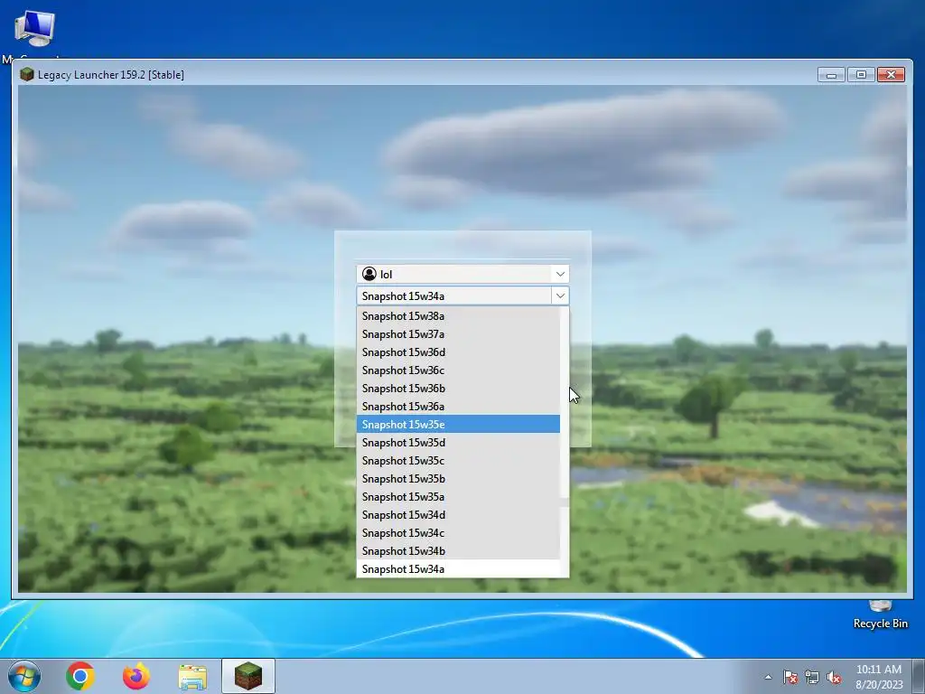Screen dimensions: 925x694
Task: Minimize the Legacy Launcher window
Action: pyautogui.click(x=832, y=74)
